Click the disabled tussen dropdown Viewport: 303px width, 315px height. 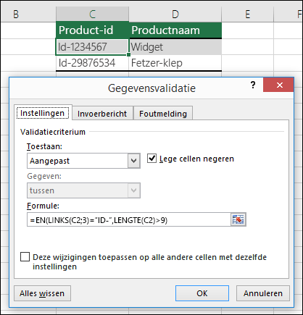pyautogui.click(x=83, y=190)
